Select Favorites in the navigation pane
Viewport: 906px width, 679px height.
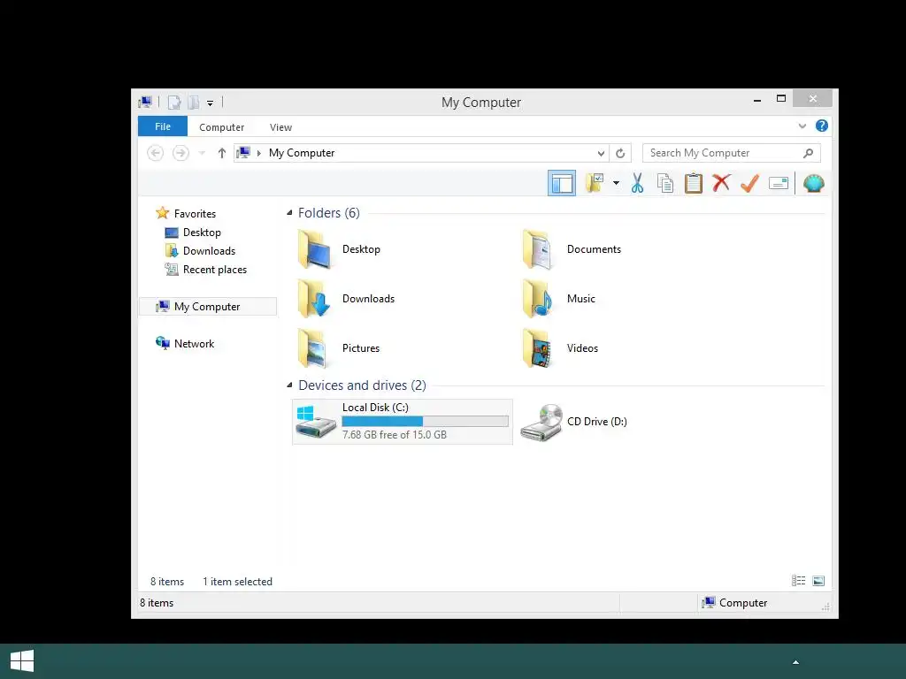pos(195,214)
